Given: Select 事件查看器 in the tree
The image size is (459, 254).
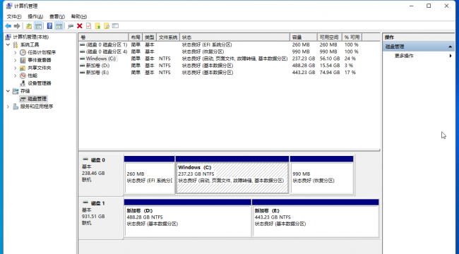Looking at the screenshot, I should tap(40, 60).
